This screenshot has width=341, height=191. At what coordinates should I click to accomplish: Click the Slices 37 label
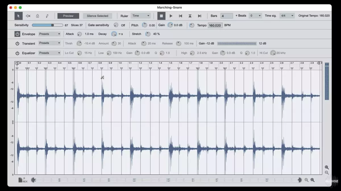pyautogui.click(x=77, y=25)
